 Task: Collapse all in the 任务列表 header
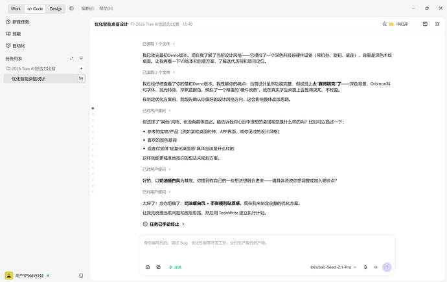coord(71,59)
